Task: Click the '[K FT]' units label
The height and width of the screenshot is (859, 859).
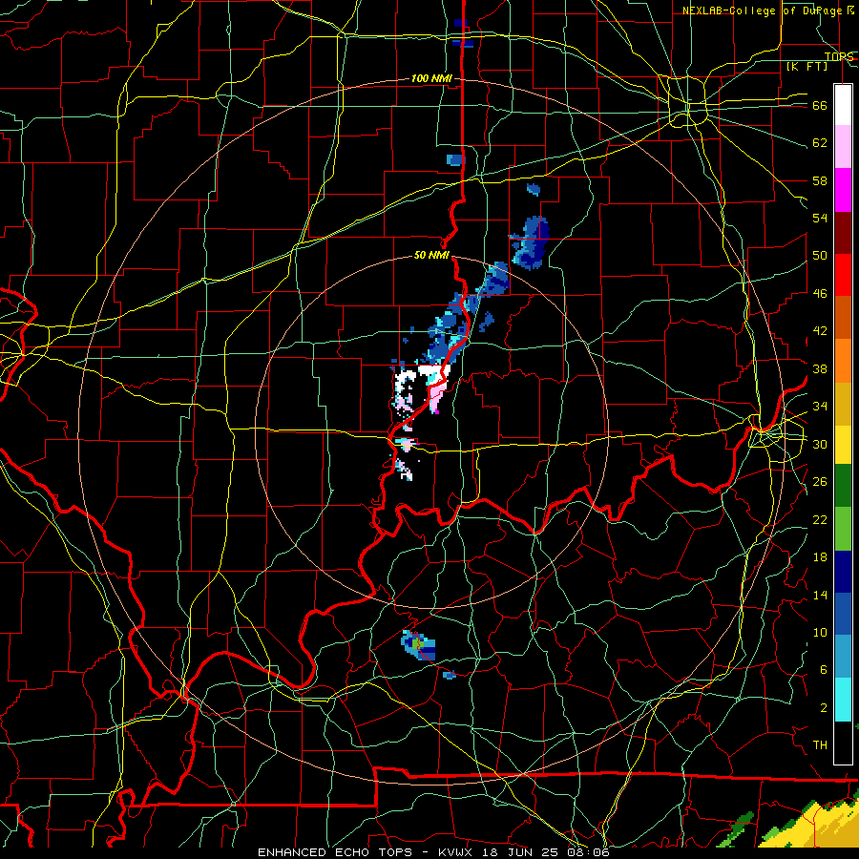Action: tap(807, 66)
